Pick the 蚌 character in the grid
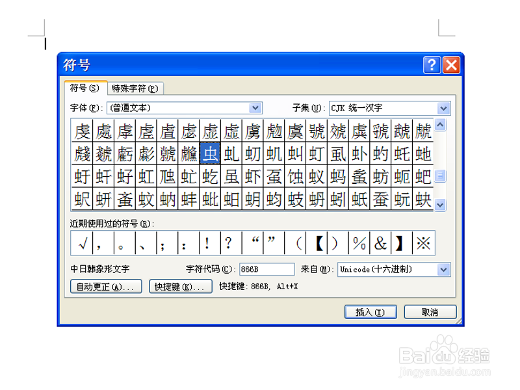 (x=188, y=200)
